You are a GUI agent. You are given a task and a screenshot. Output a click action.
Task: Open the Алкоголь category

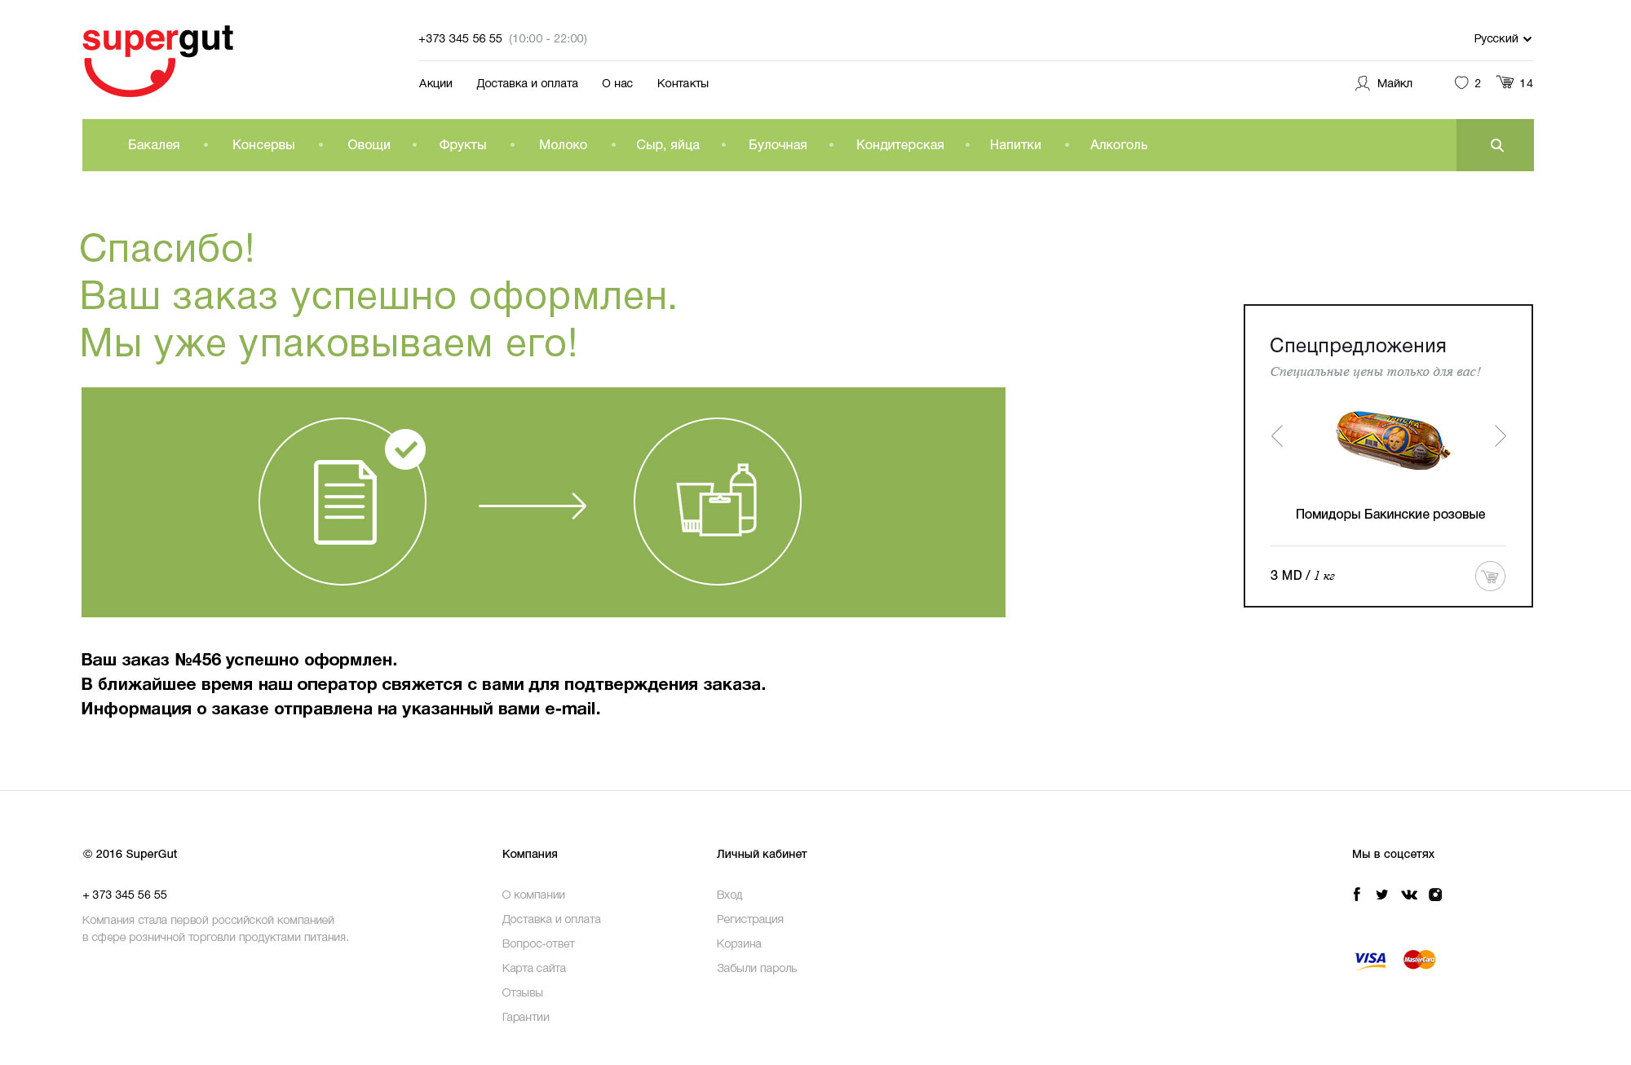click(1119, 145)
